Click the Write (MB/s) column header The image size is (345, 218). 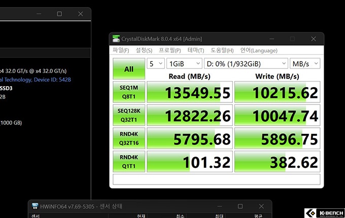click(x=277, y=76)
